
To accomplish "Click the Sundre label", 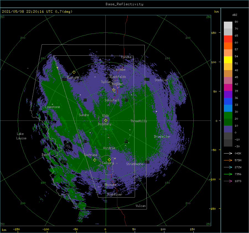I will click(x=84, y=115).
